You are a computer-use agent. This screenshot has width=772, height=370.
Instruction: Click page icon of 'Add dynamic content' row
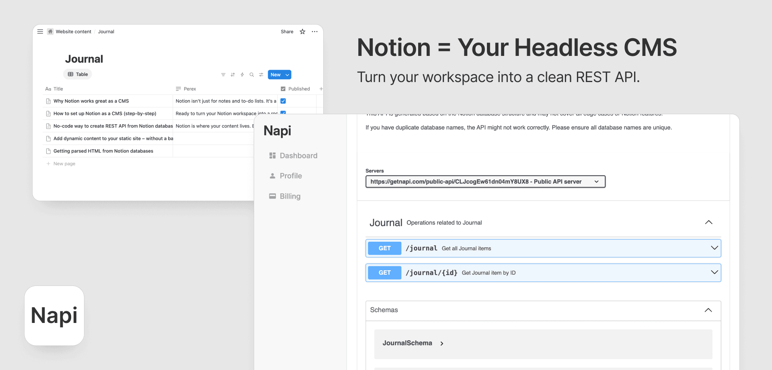48,139
